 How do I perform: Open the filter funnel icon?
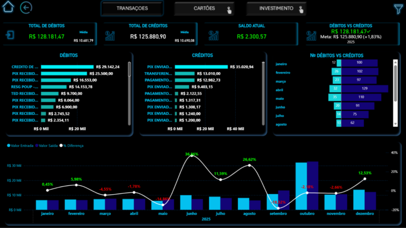click(399, 9)
